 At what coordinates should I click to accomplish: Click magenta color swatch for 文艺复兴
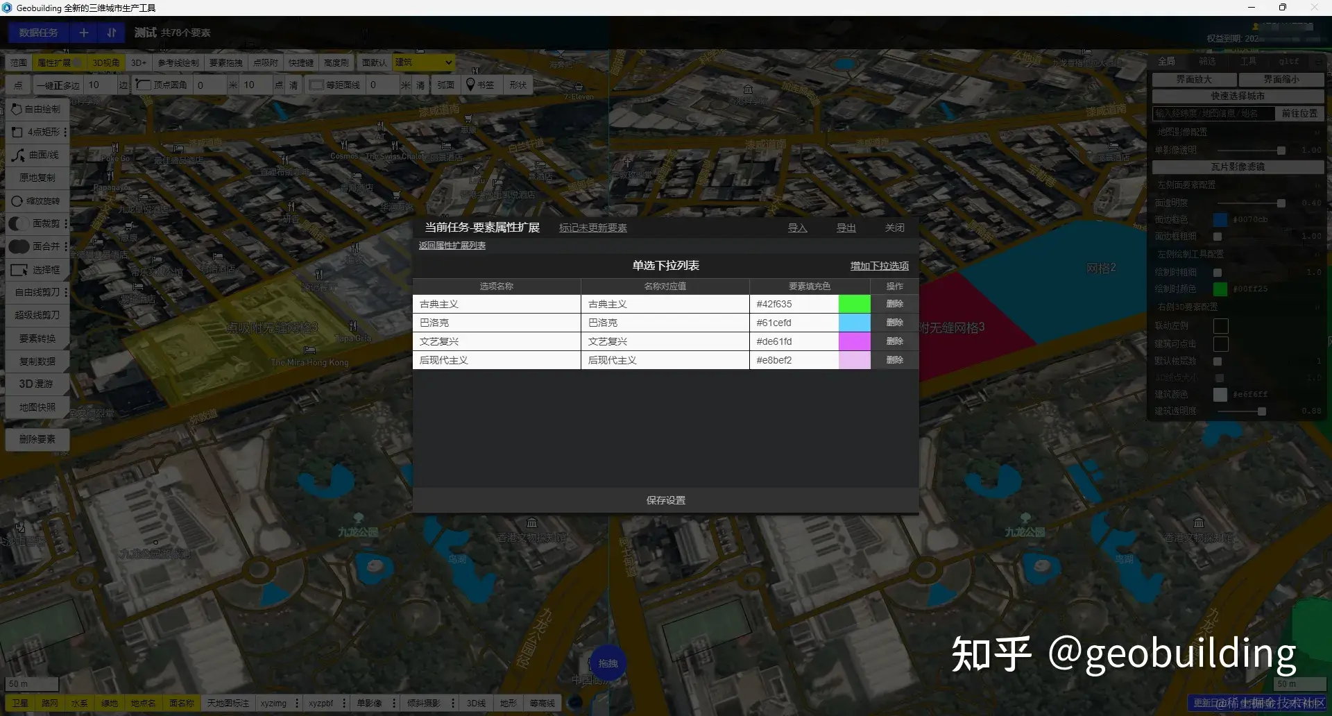point(855,341)
